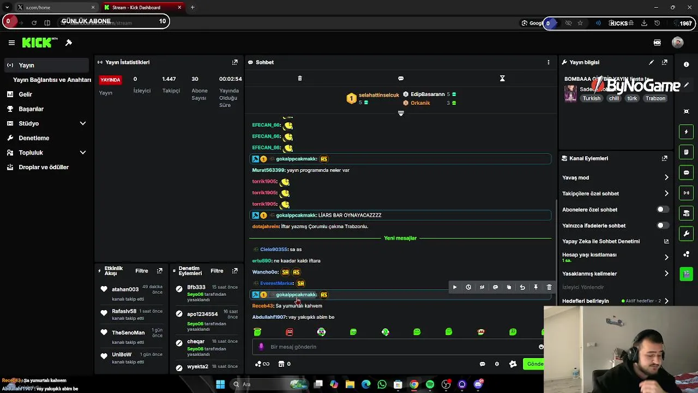Open Yavaş mod options
The image size is (698, 393).
click(x=616, y=177)
